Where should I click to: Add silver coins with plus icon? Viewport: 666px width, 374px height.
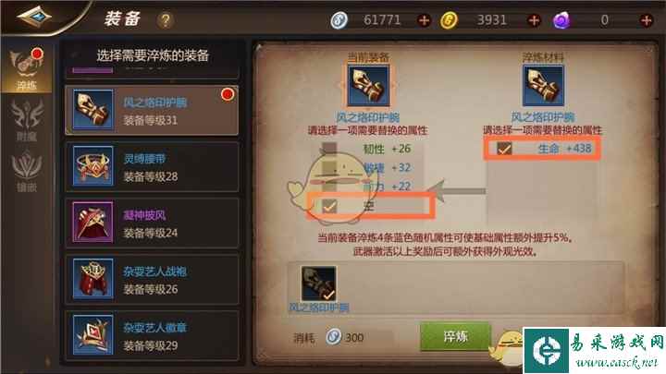click(424, 20)
